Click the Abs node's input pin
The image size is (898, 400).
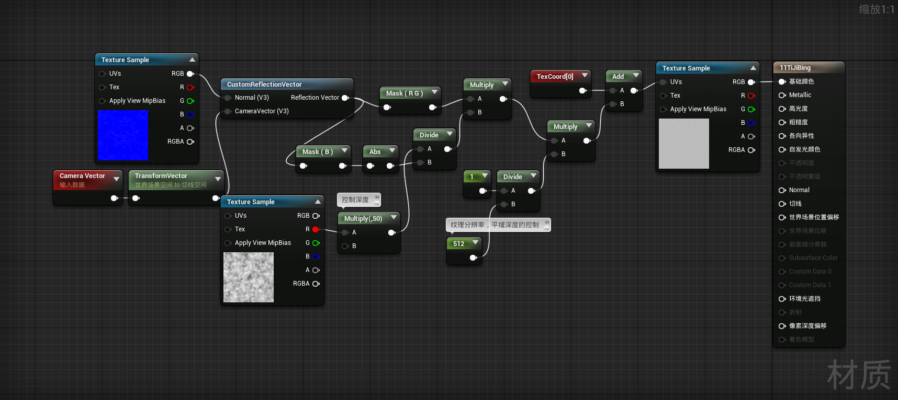click(x=371, y=166)
